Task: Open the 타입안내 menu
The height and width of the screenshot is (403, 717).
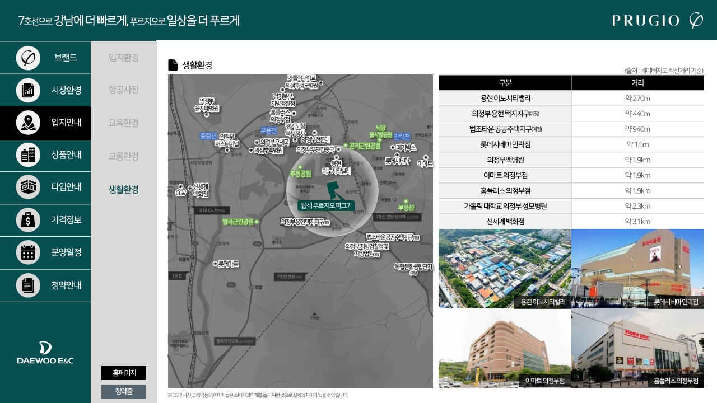Action: coord(45,188)
